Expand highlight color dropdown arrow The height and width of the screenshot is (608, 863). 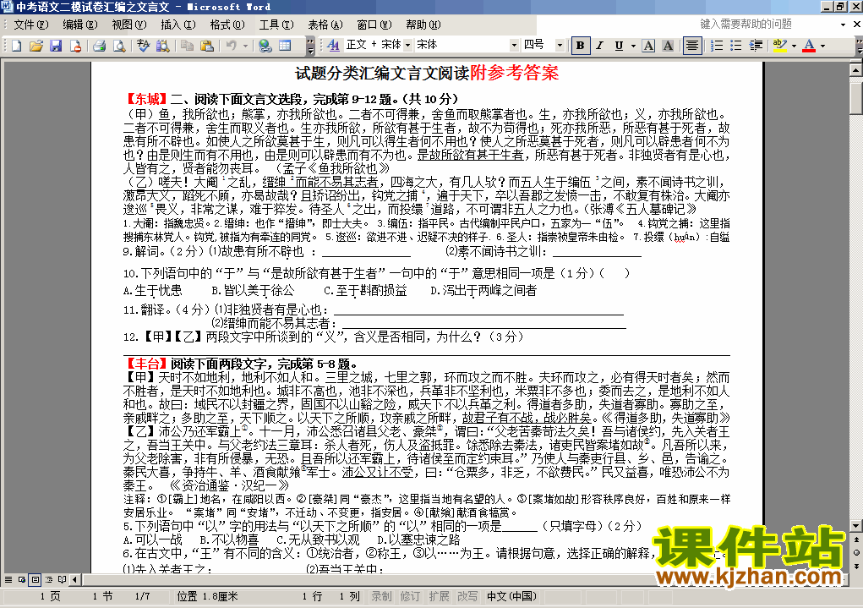pyautogui.click(x=794, y=45)
